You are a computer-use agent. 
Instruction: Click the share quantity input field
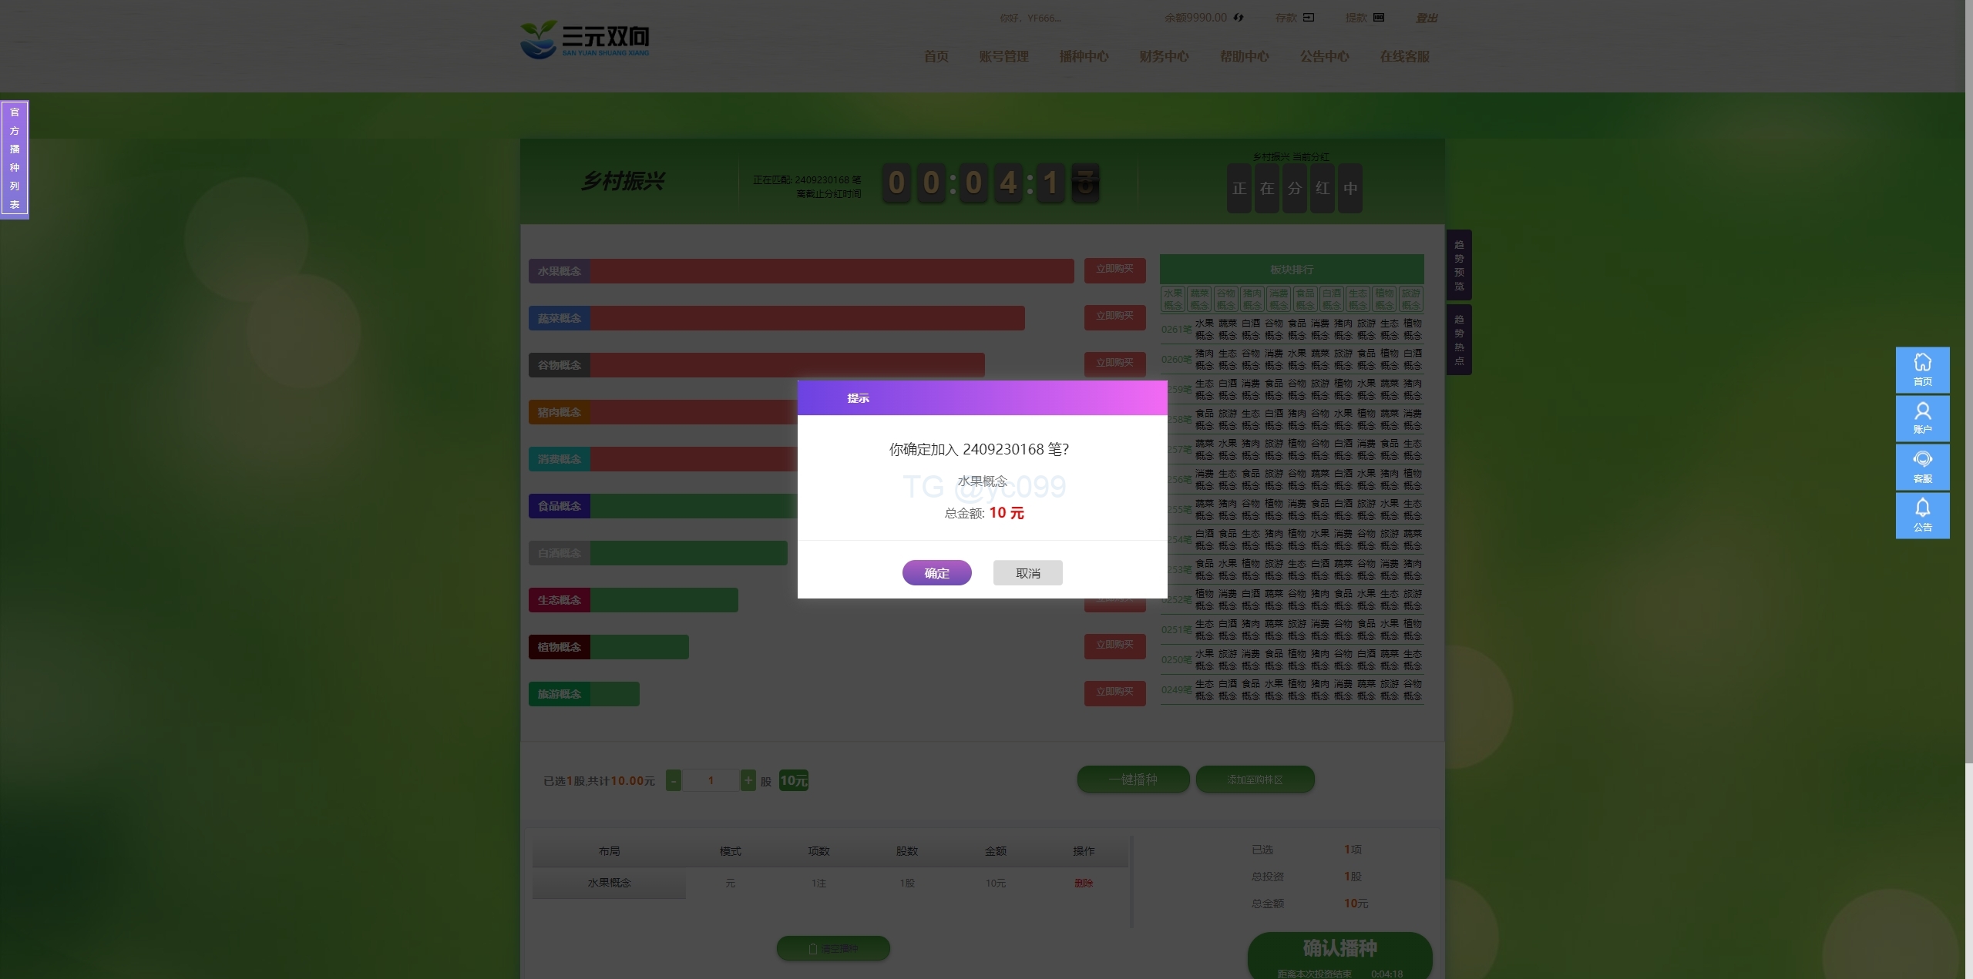pos(711,780)
